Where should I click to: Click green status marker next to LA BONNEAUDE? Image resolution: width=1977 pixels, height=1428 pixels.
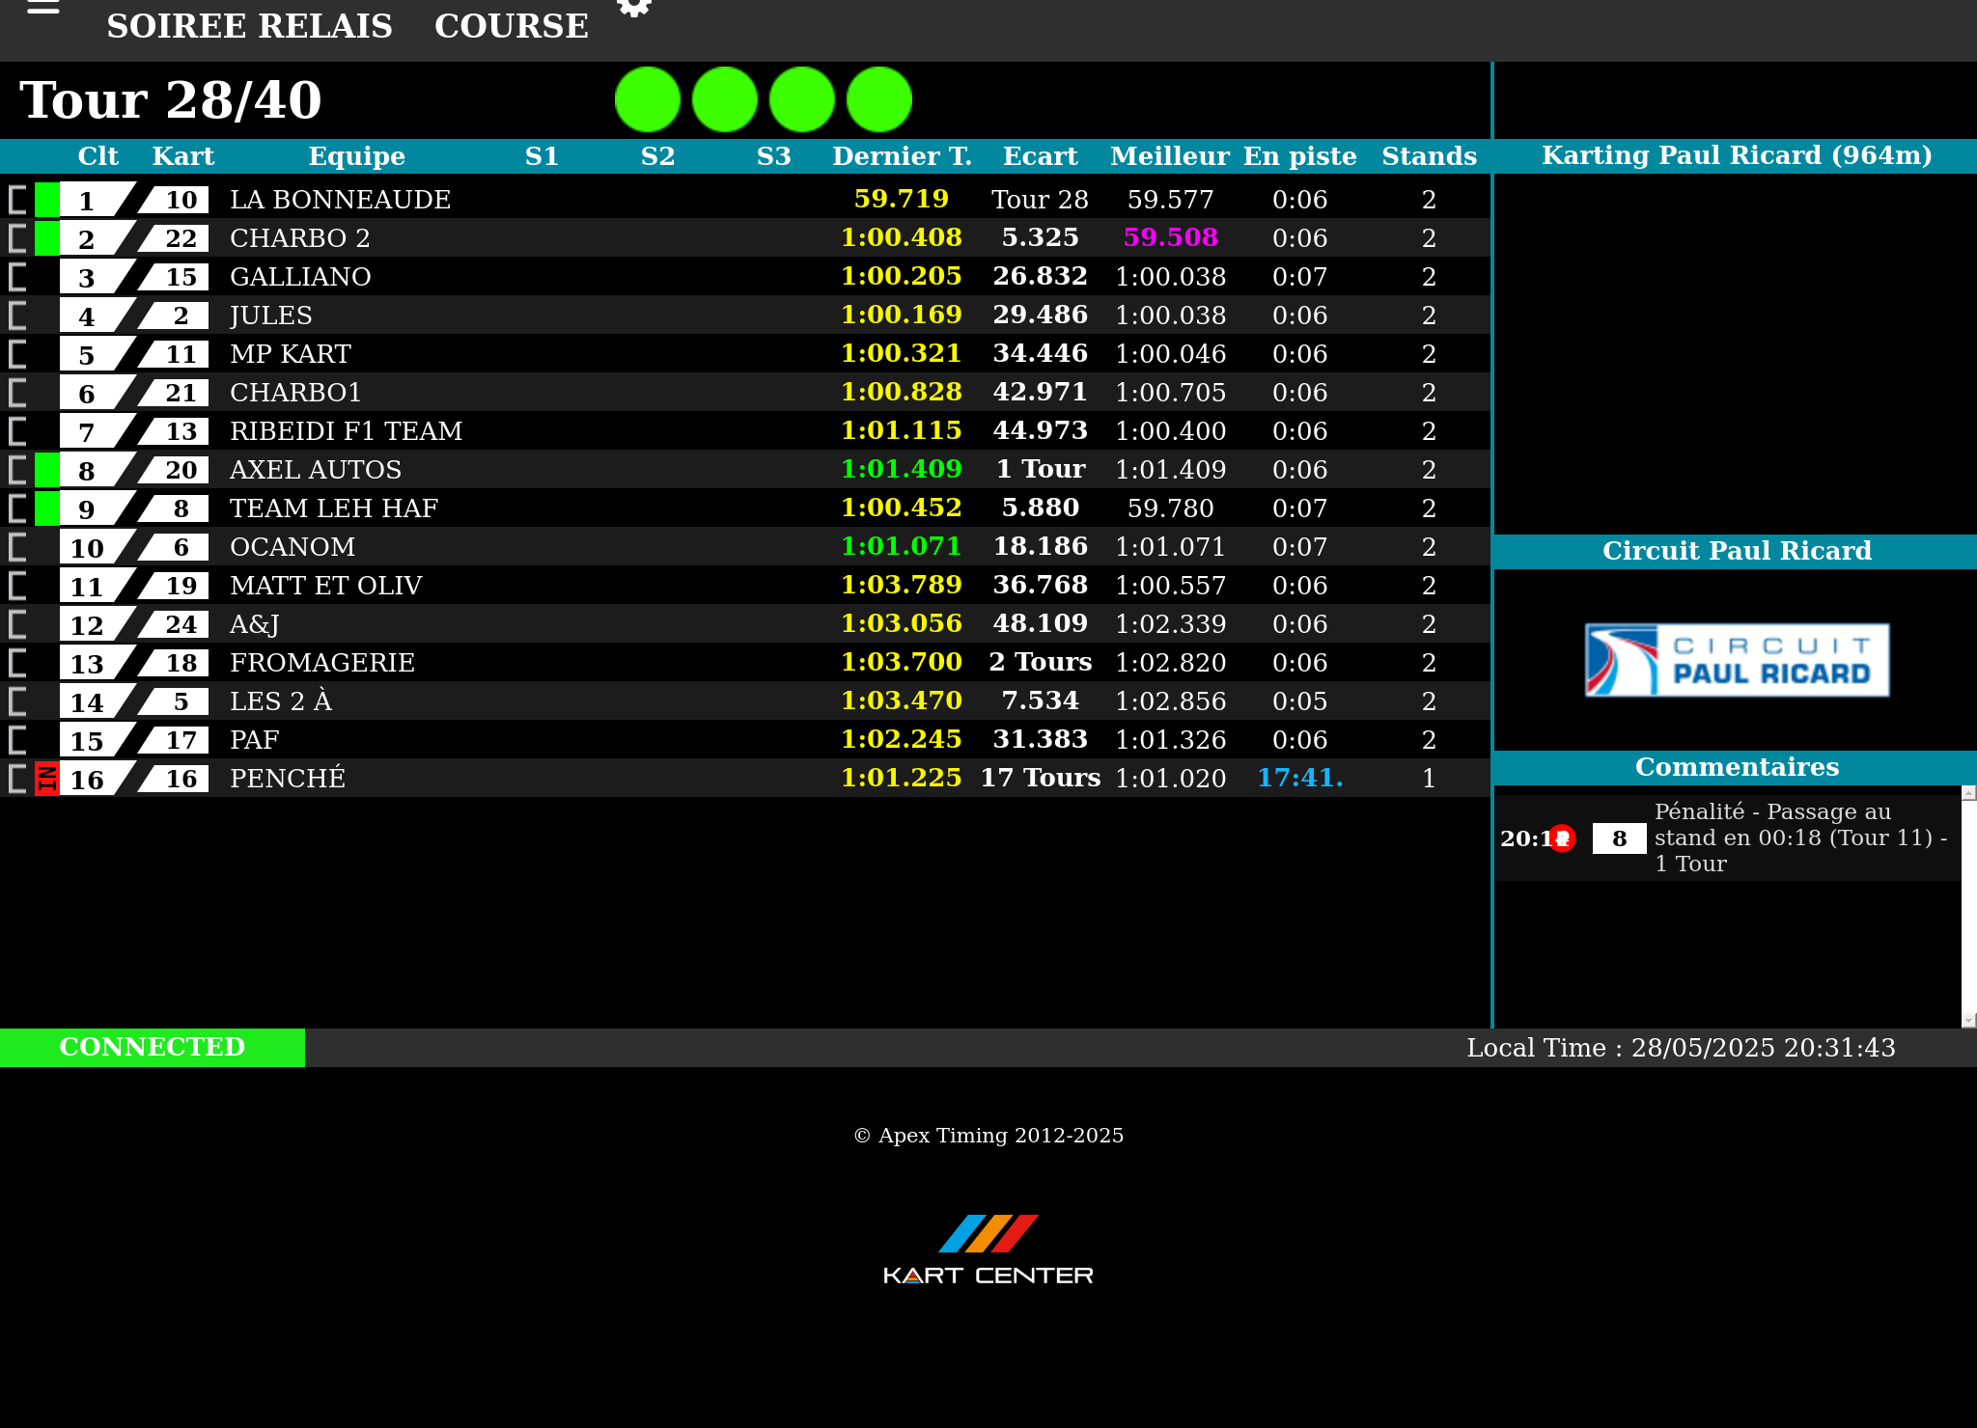46,200
